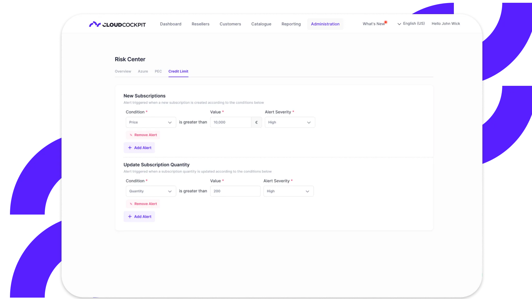Click the euro currency symbol beside value
532x299 pixels.
coord(256,122)
